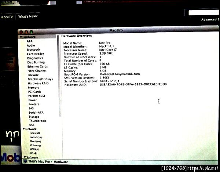Select Graphics/Displays in sidebar
The image size is (220, 172).
[40, 79]
